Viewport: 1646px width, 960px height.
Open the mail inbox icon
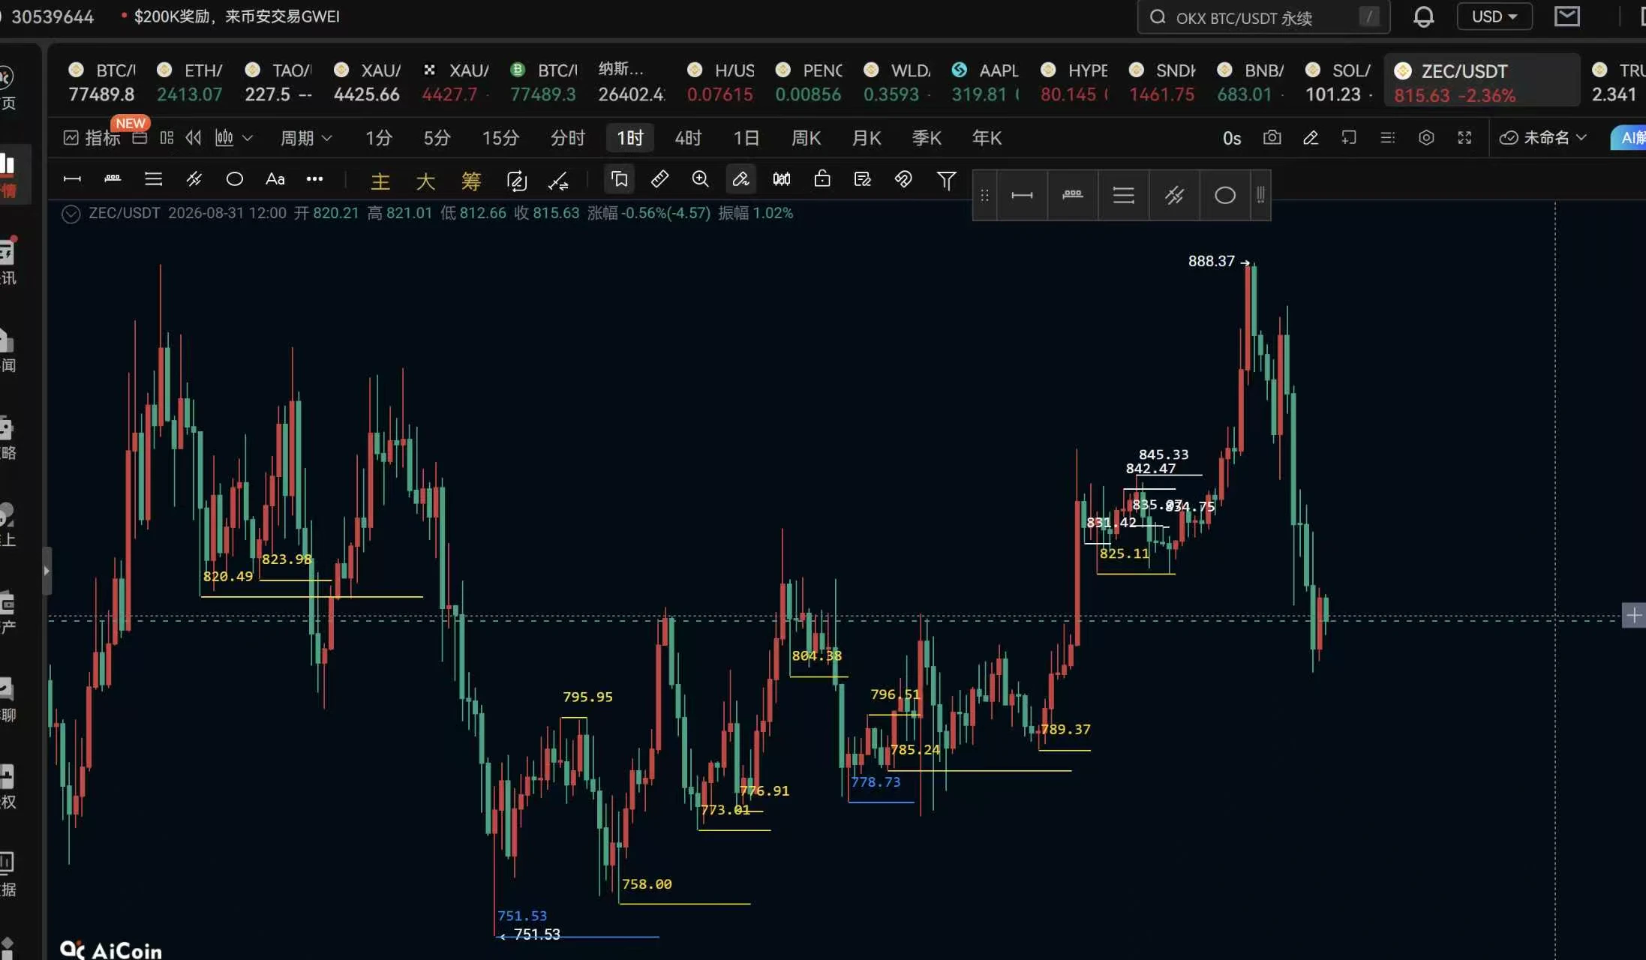coord(1566,16)
